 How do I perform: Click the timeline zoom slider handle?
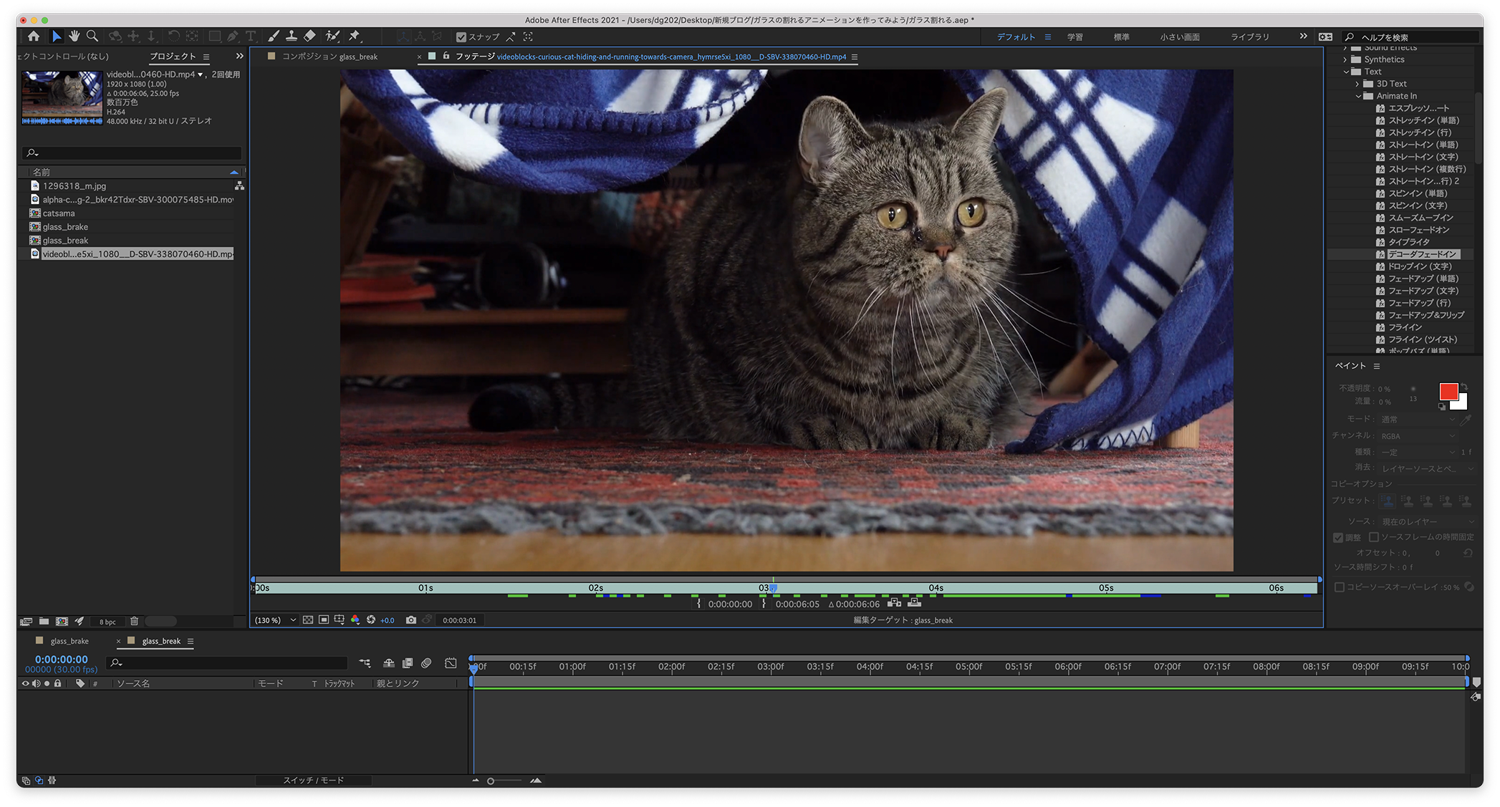click(491, 781)
